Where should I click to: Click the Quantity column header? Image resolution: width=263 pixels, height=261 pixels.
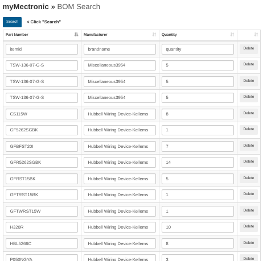click(x=198, y=35)
